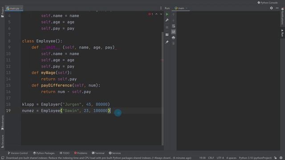Open the Structure side panel
The width and height of the screenshot is (285, 160).
click(x=2, y=141)
